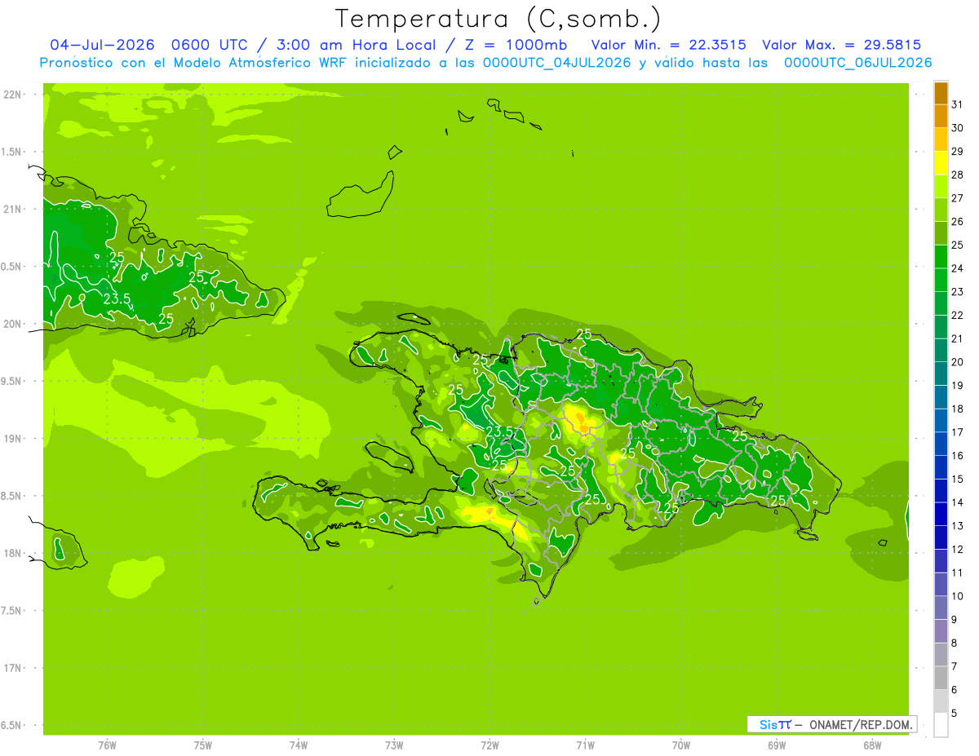Screen dimensions: 979x756
Task: Click the "18N" latitude label
Action: tap(13, 553)
